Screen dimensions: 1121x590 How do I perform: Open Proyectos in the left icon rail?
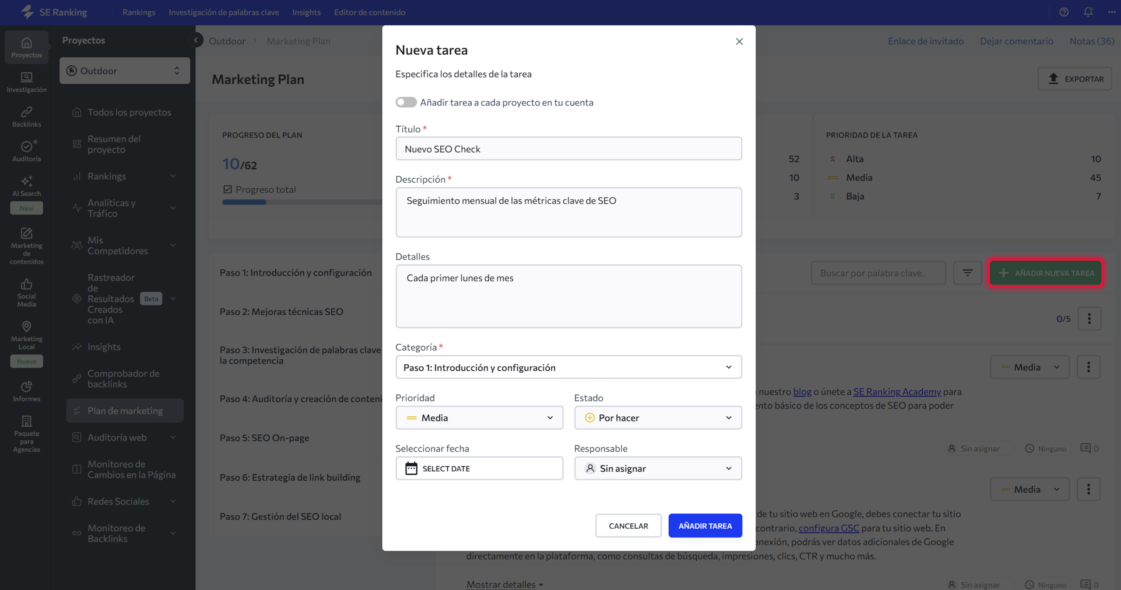coord(27,47)
